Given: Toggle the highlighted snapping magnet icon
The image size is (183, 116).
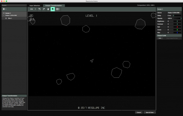Looking at the screenshot, I should pyautogui.click(x=53, y=9).
